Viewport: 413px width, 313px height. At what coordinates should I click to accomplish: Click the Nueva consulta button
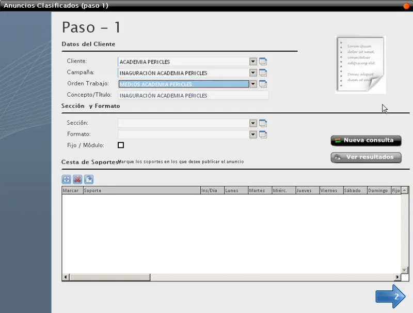[x=366, y=140]
